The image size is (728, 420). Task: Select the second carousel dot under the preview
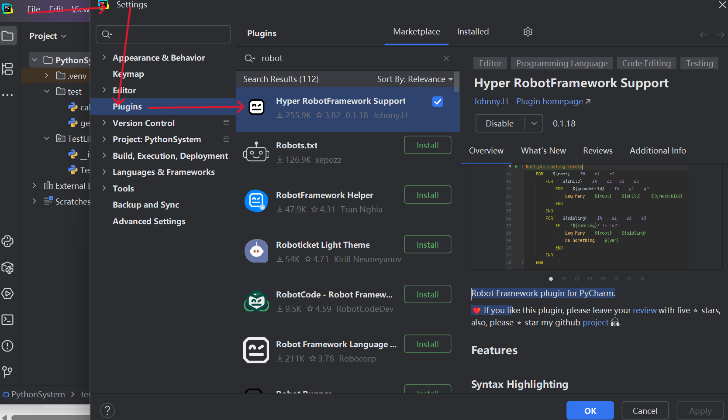[x=564, y=278]
